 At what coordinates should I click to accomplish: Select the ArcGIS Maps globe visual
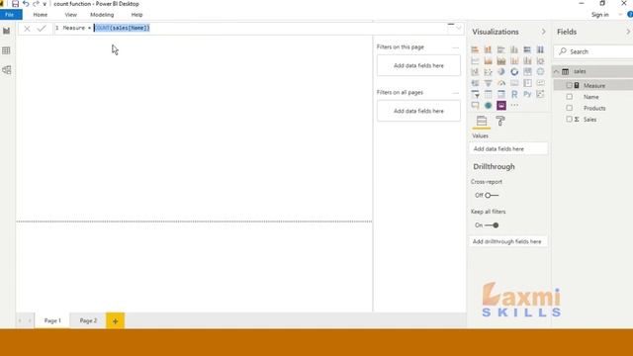click(488, 106)
